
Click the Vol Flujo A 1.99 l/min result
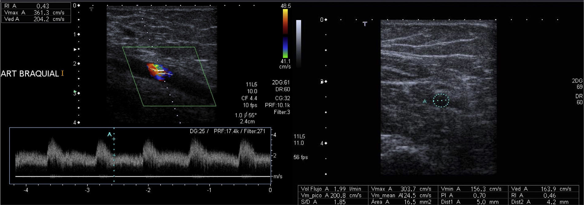click(331, 189)
